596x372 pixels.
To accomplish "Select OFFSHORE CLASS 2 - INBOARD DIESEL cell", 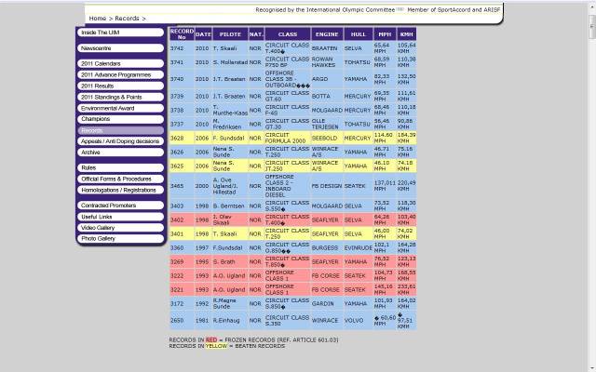I will pyautogui.click(x=288, y=186).
